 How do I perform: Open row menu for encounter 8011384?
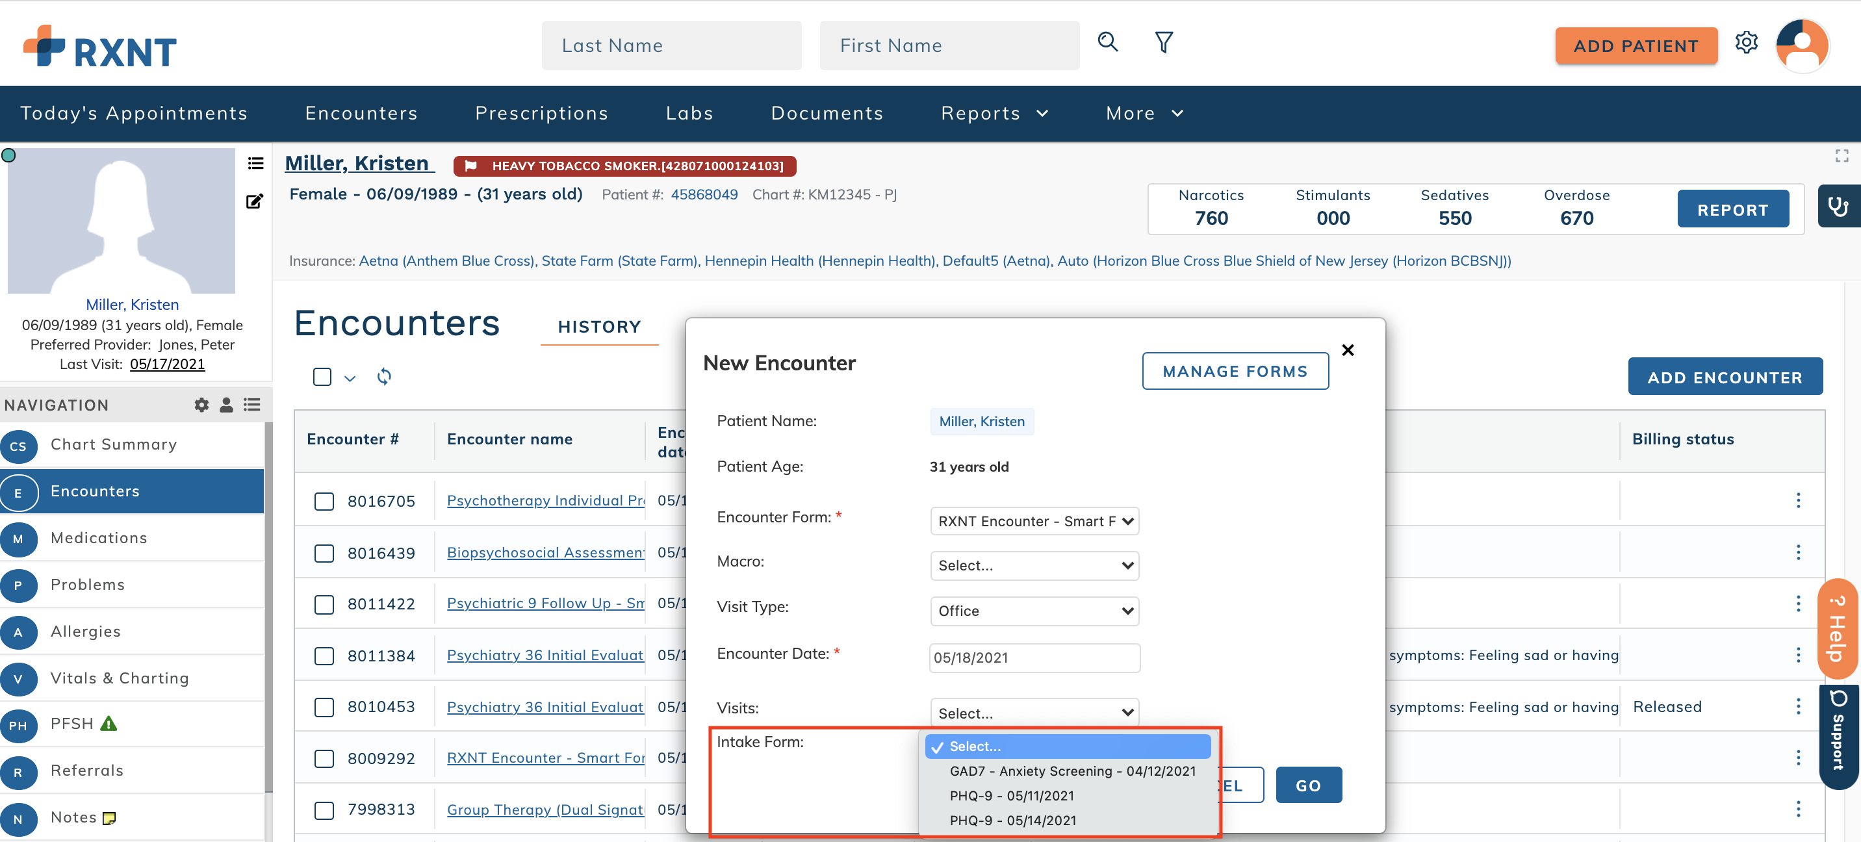pos(1798,655)
